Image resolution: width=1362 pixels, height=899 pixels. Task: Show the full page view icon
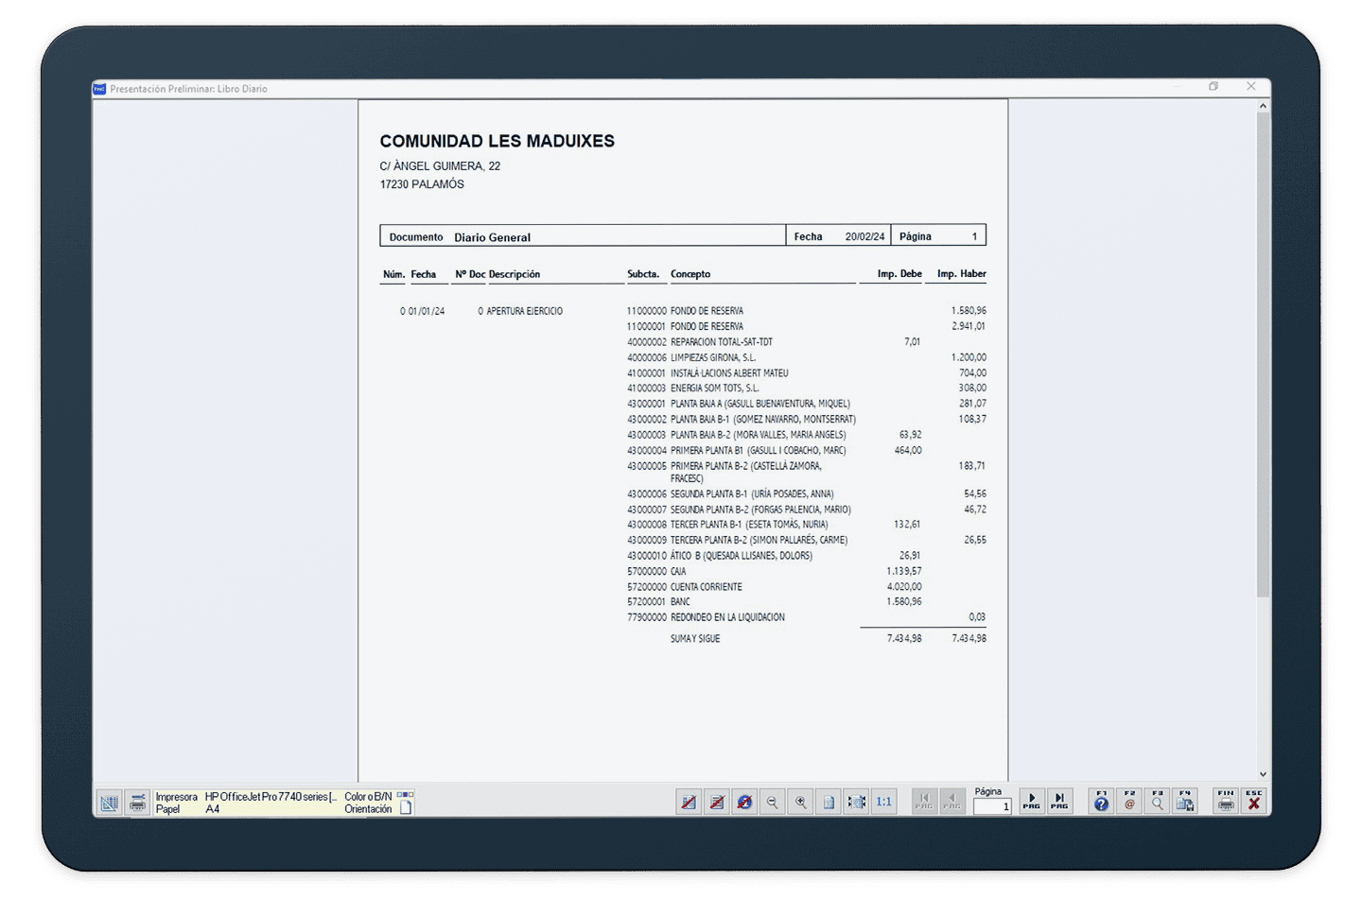(x=829, y=802)
